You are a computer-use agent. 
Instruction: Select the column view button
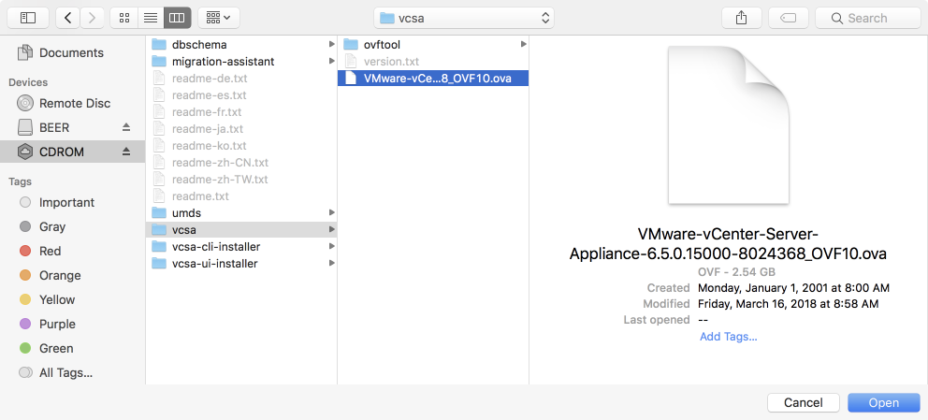[x=177, y=18]
